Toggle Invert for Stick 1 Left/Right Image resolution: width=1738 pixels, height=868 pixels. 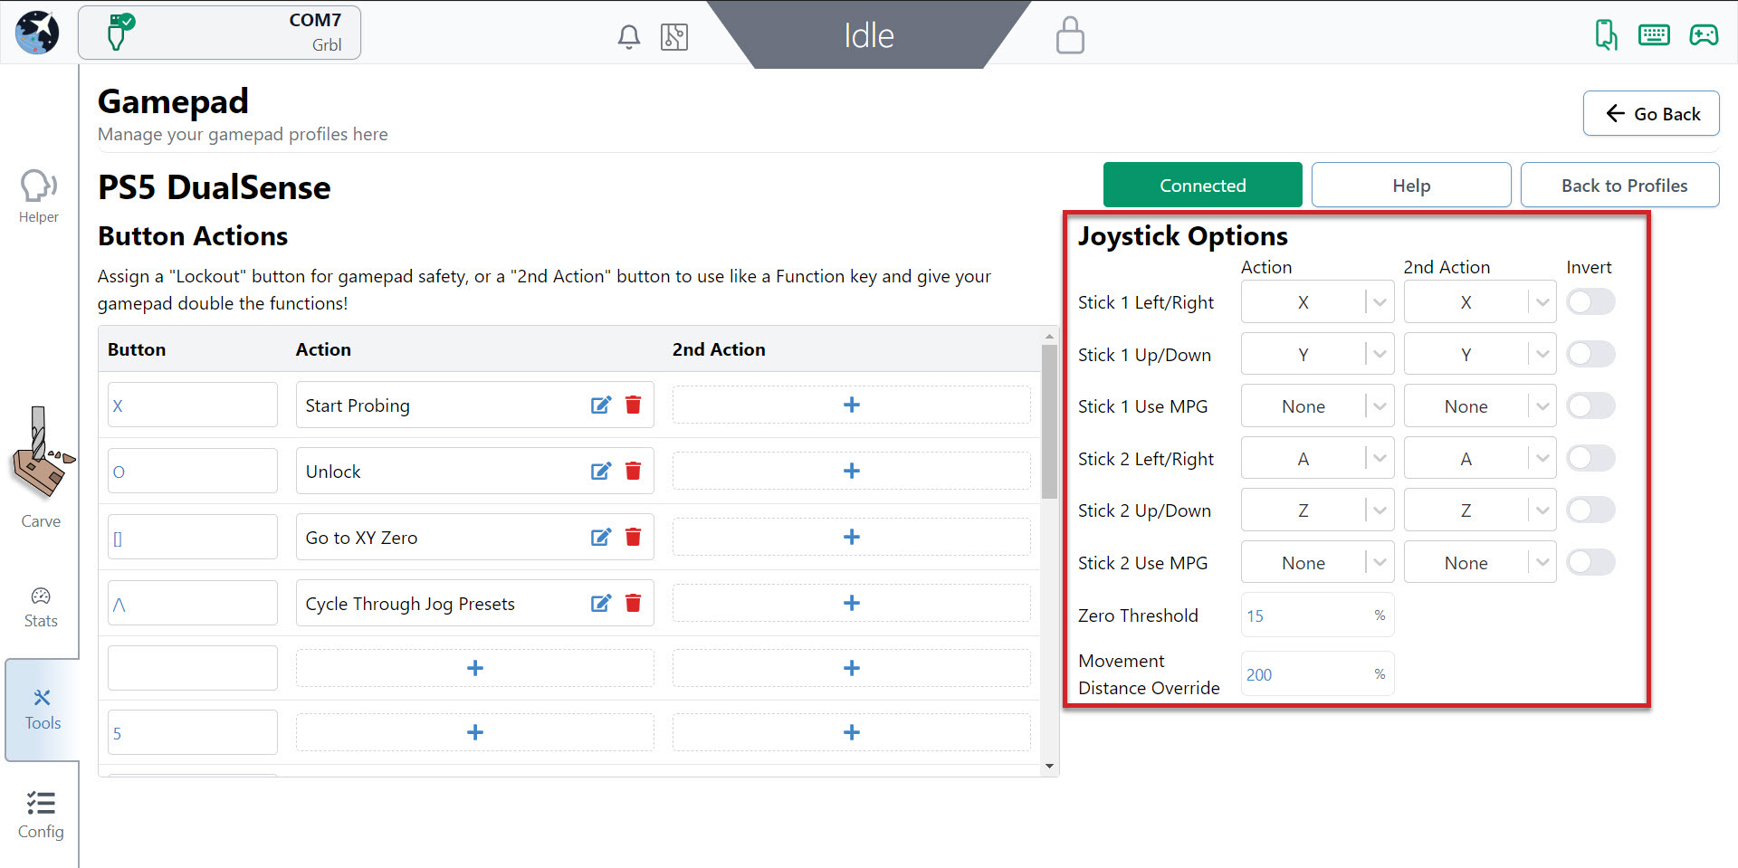[1590, 302]
